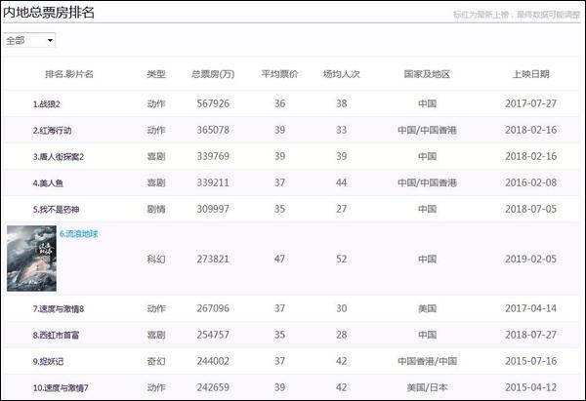Click the 平均票价 column header
The image size is (586, 401).
[279, 74]
